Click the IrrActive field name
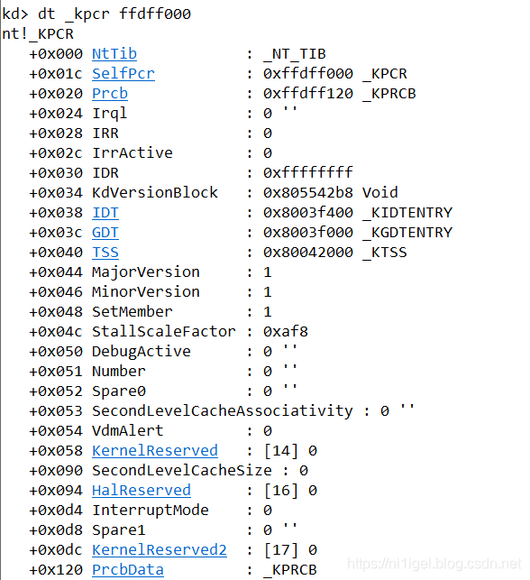 tap(132, 153)
